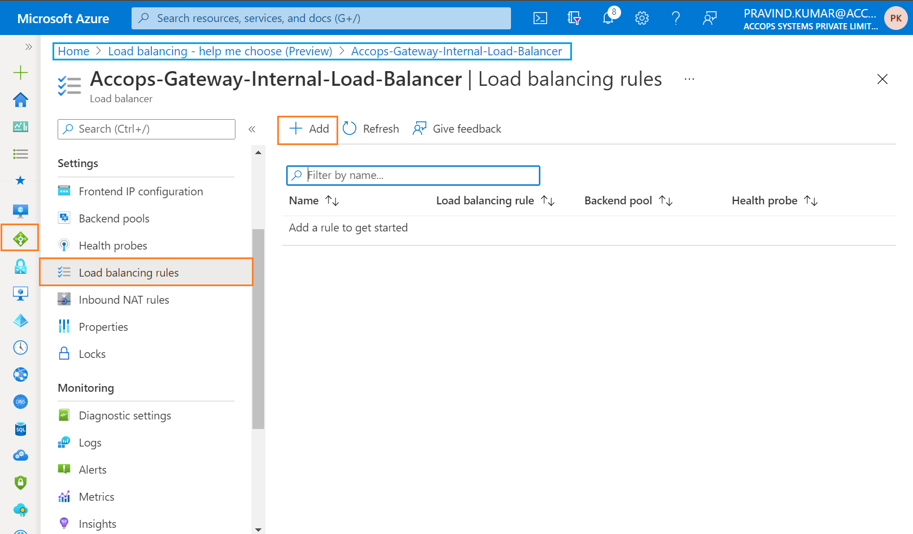The height and width of the screenshot is (534, 913).
Task: Click the Refresh button
Action: 371,129
